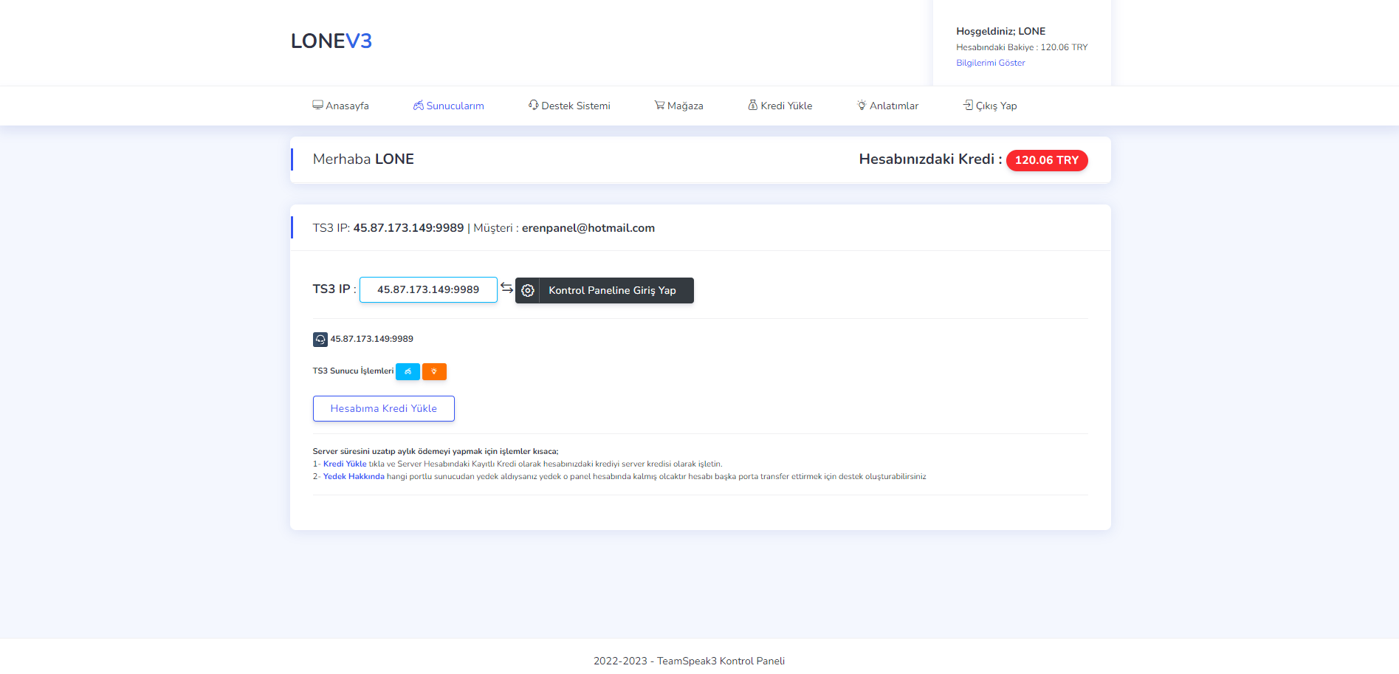This screenshot has width=1399, height=674.
Task: Open the Mağaza menu item
Action: 678,106
